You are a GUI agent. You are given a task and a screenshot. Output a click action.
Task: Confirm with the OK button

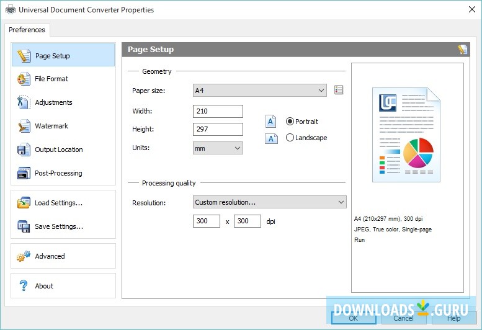tap(354, 318)
